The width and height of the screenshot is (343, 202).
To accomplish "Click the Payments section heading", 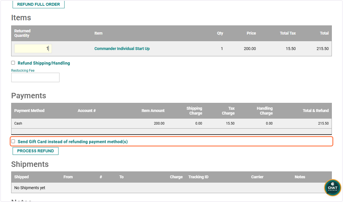I will click(x=29, y=96).
